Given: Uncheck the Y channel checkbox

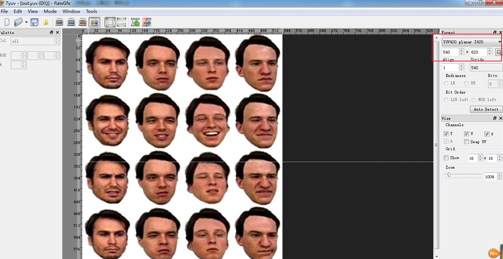Looking at the screenshot, I should click(446, 134).
